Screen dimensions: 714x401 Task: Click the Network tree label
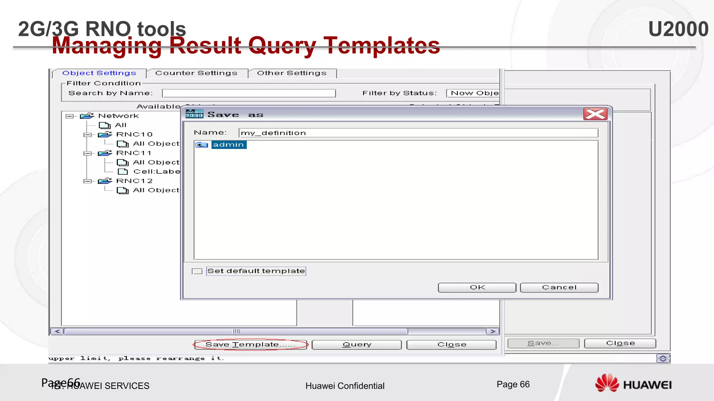(119, 116)
